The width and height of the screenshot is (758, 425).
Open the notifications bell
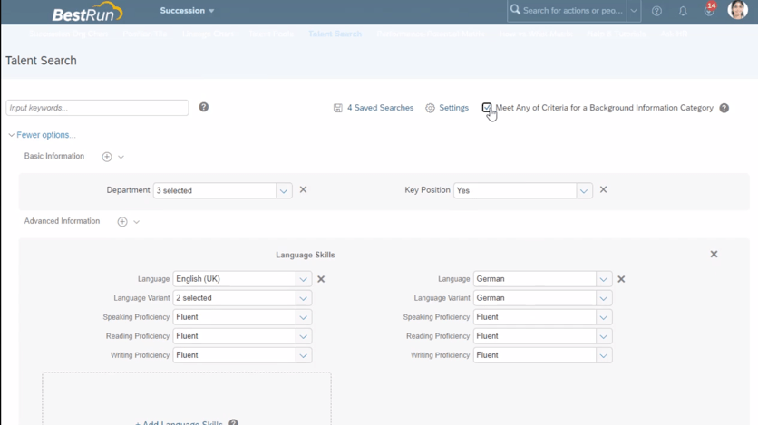(x=683, y=11)
